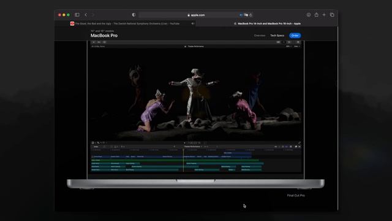Click the Final Cut Pro caption

296,195
